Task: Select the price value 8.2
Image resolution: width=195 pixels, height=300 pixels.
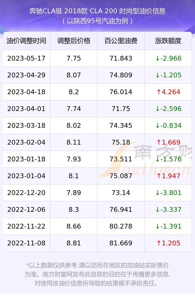Action: pos(74,92)
